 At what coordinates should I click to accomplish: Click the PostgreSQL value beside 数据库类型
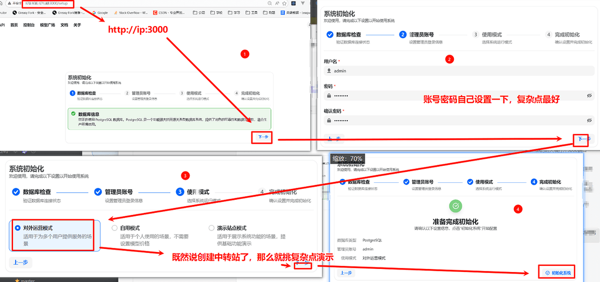click(372, 240)
